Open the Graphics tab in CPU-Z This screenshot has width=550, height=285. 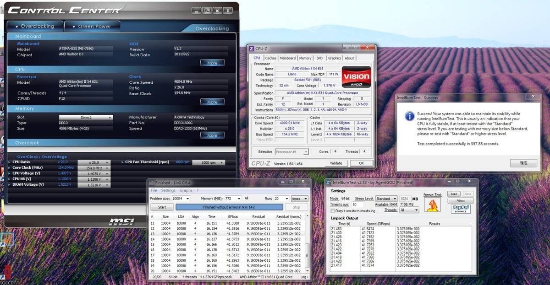coord(335,58)
